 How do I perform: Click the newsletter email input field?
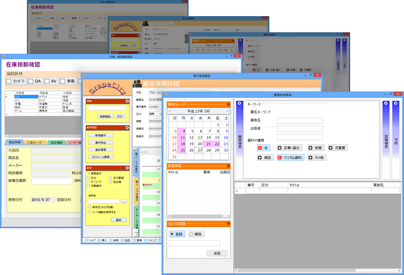click(x=195, y=243)
